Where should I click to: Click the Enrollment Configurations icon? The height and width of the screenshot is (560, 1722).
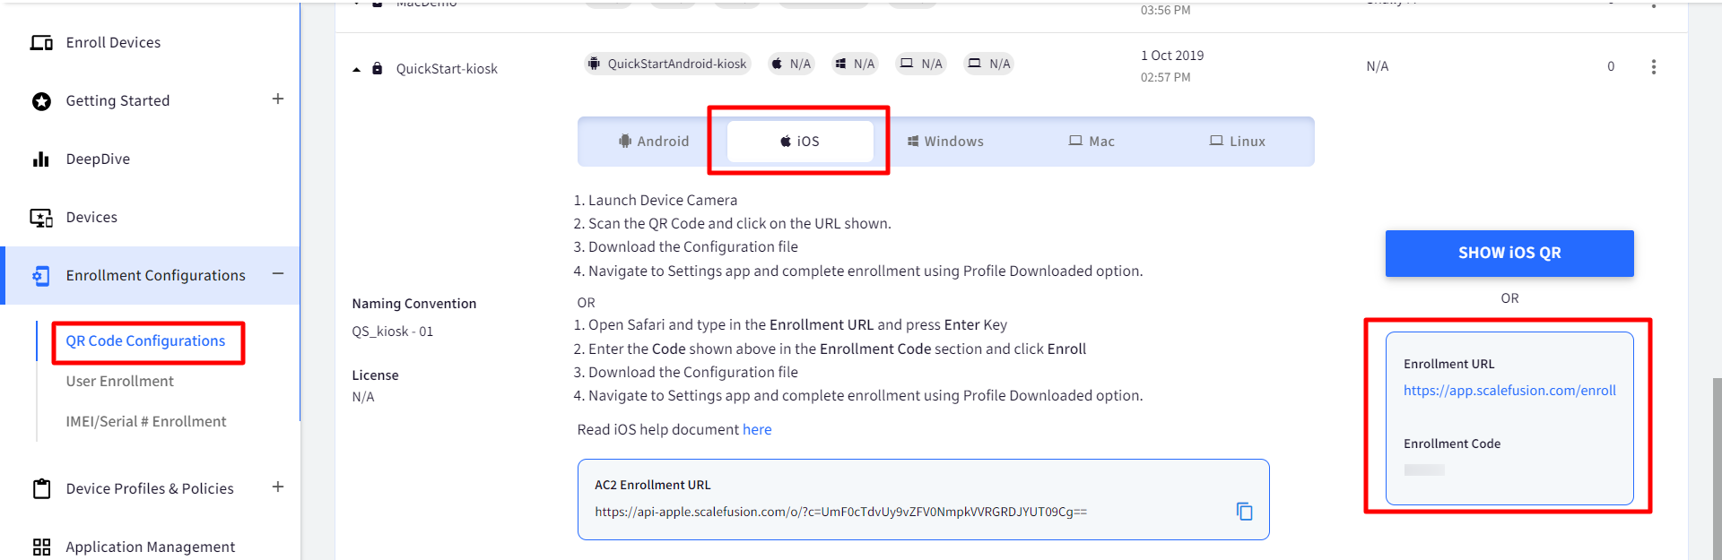click(x=41, y=276)
